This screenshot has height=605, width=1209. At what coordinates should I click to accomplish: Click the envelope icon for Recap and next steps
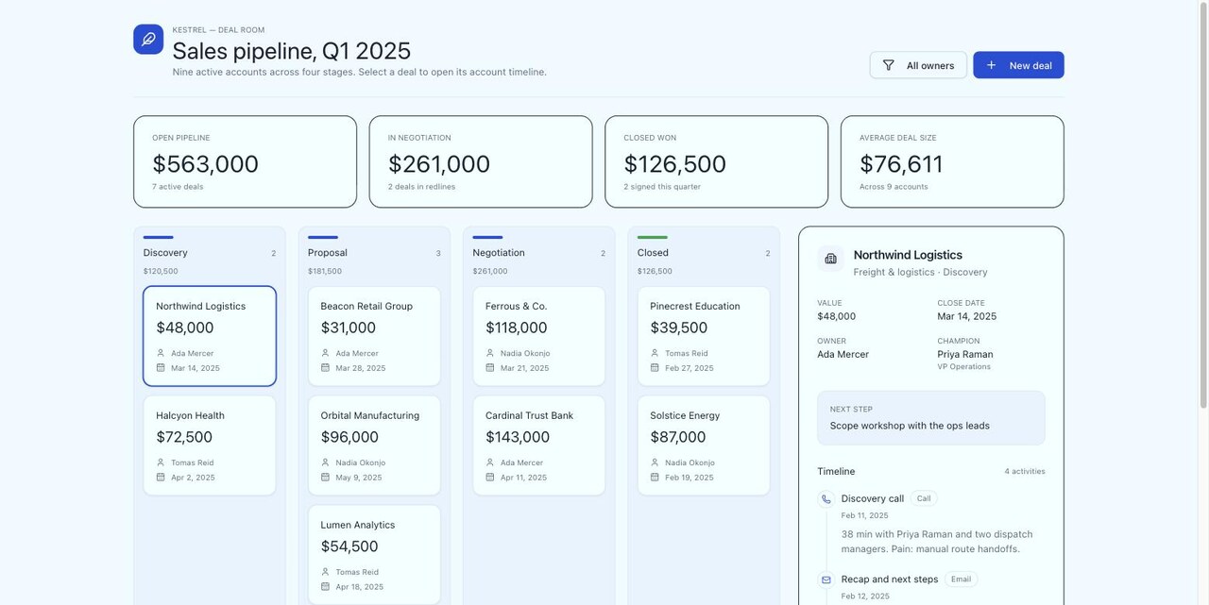pos(826,580)
